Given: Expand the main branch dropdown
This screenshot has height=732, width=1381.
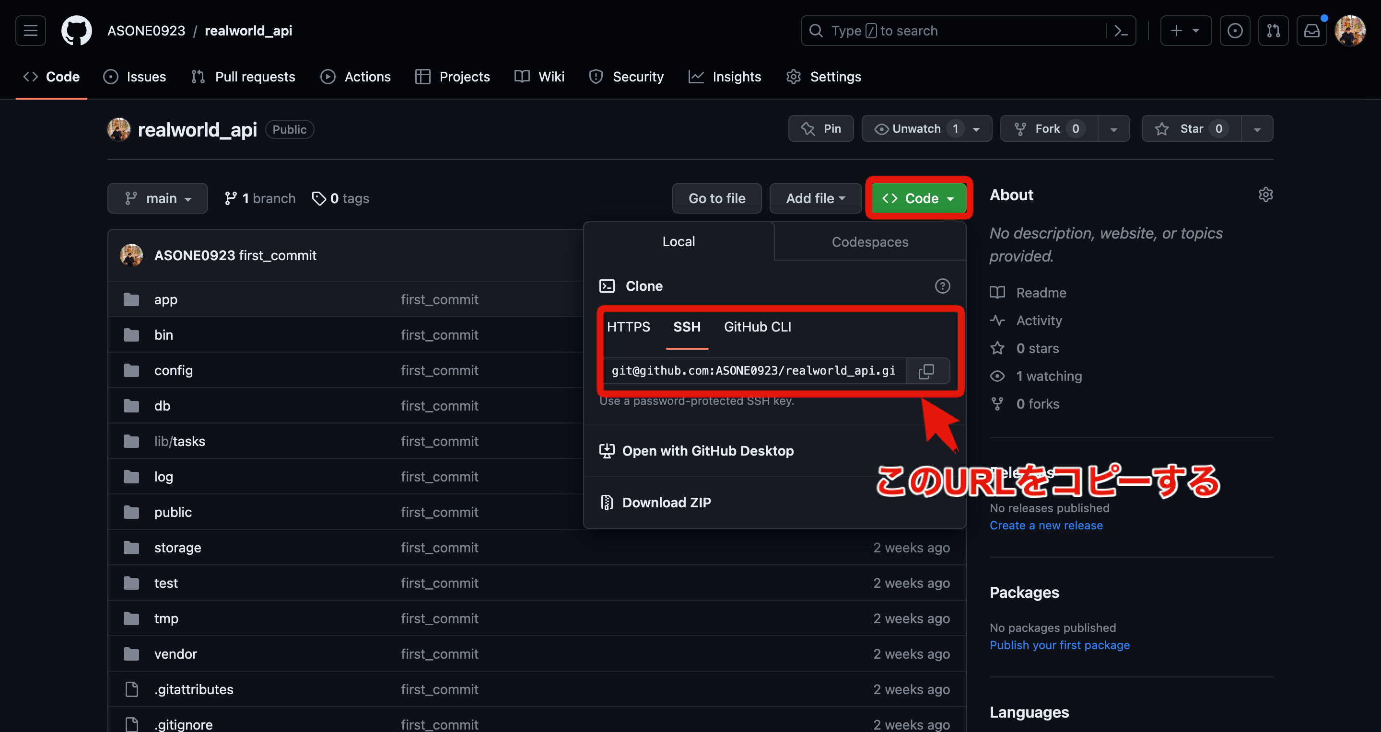Looking at the screenshot, I should click(x=158, y=199).
